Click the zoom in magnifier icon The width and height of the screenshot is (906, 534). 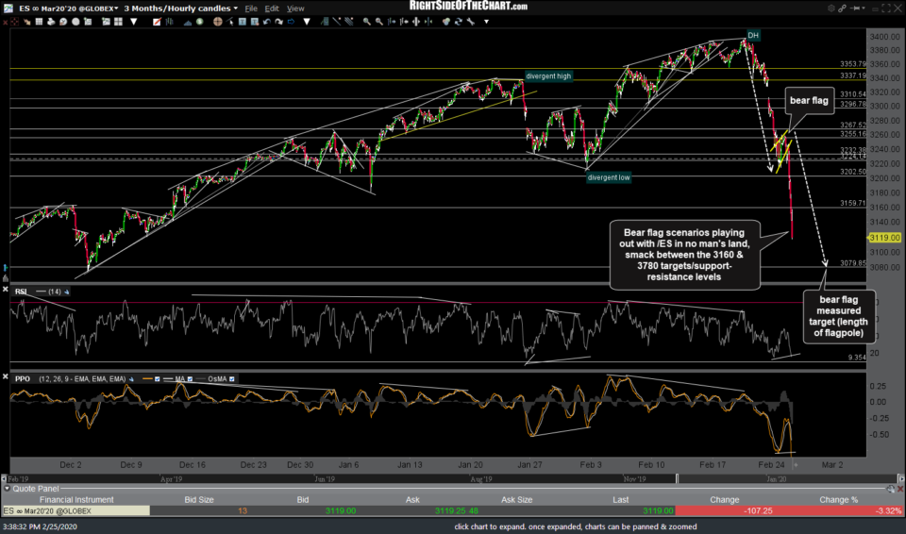pyautogui.click(x=366, y=22)
